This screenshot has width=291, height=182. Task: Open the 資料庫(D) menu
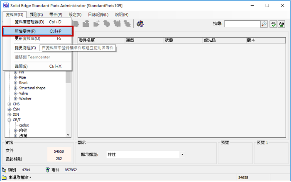(15, 14)
